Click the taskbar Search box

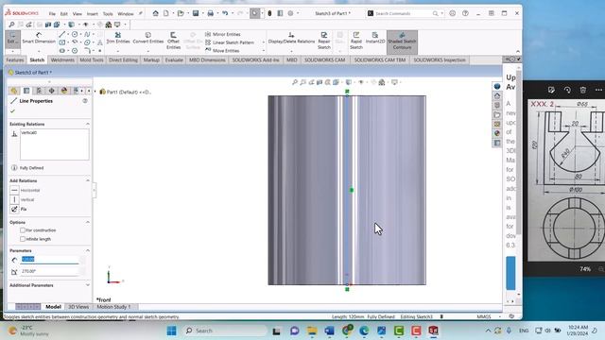[225, 331]
